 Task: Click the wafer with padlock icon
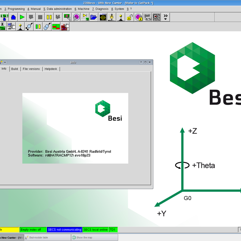coord(139,17)
